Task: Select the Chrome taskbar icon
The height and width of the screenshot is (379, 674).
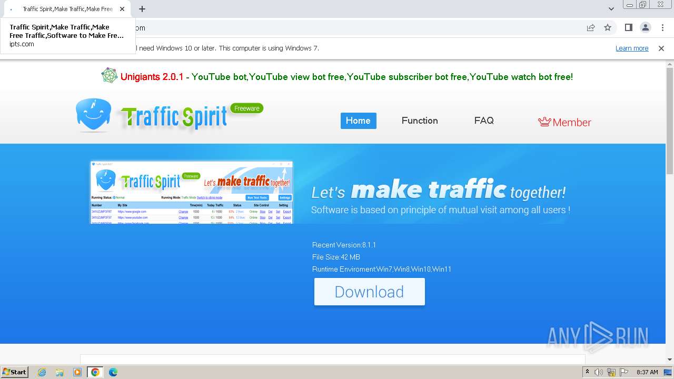Action: pos(95,372)
